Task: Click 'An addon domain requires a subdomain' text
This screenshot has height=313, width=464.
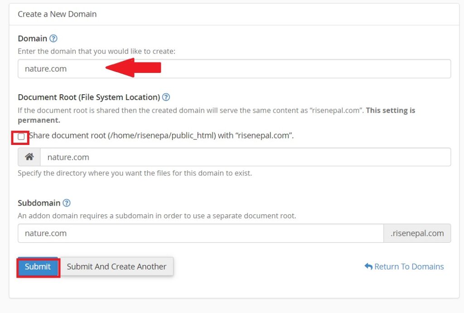Action: click(157, 216)
